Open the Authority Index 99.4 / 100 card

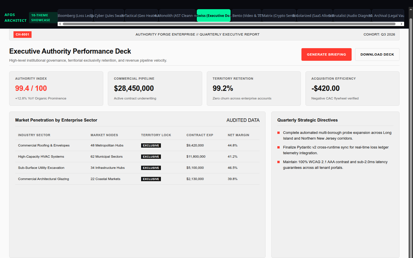tap(56, 89)
